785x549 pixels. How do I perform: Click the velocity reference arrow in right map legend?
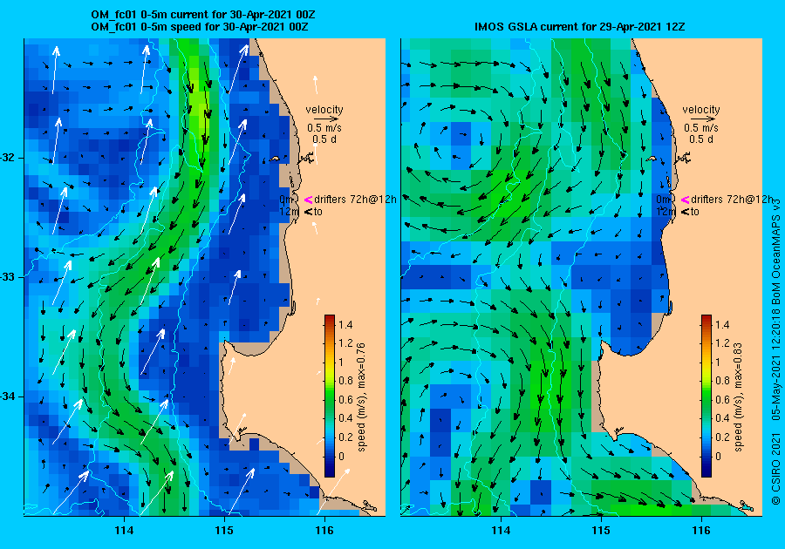click(701, 119)
